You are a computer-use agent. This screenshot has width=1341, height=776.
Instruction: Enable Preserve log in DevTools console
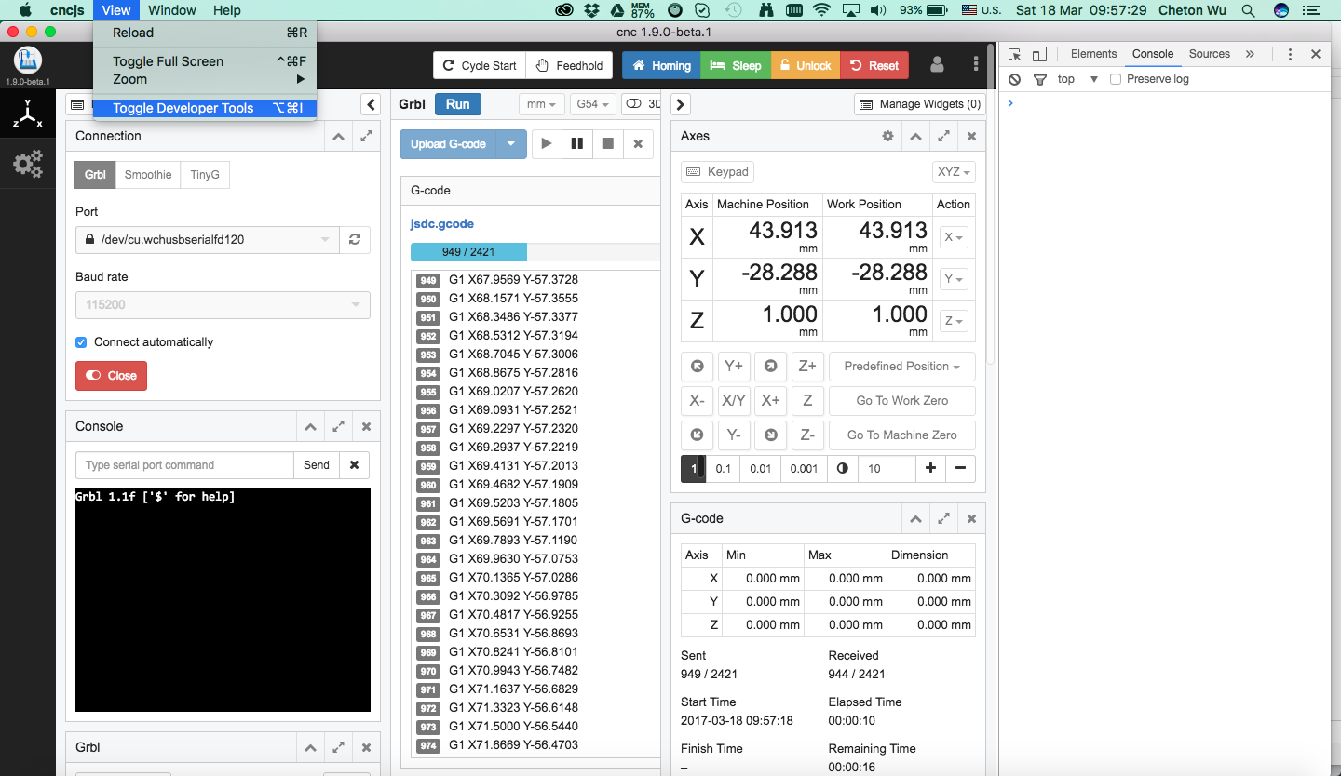pos(1114,78)
